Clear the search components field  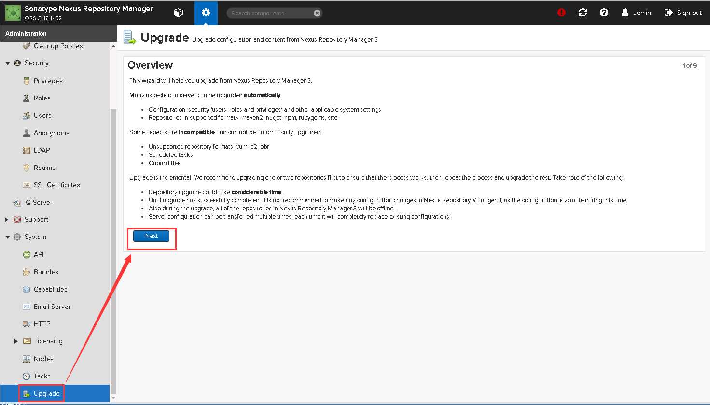317,13
